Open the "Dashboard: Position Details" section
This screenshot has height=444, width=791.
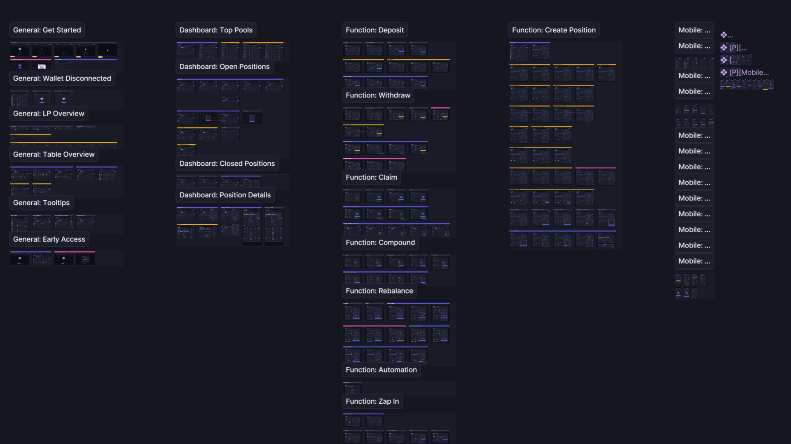pyautogui.click(x=225, y=195)
